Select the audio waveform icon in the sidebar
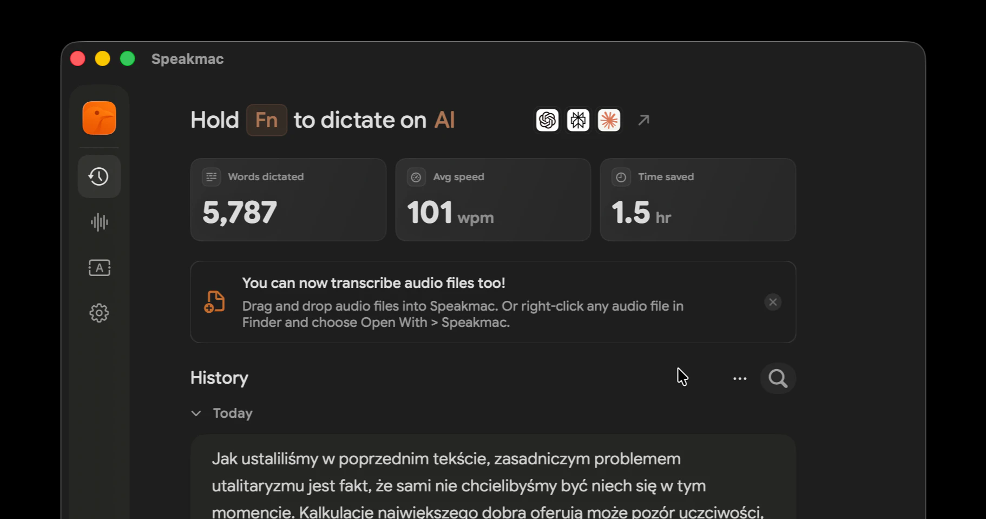This screenshot has height=519, width=986. [x=99, y=222]
